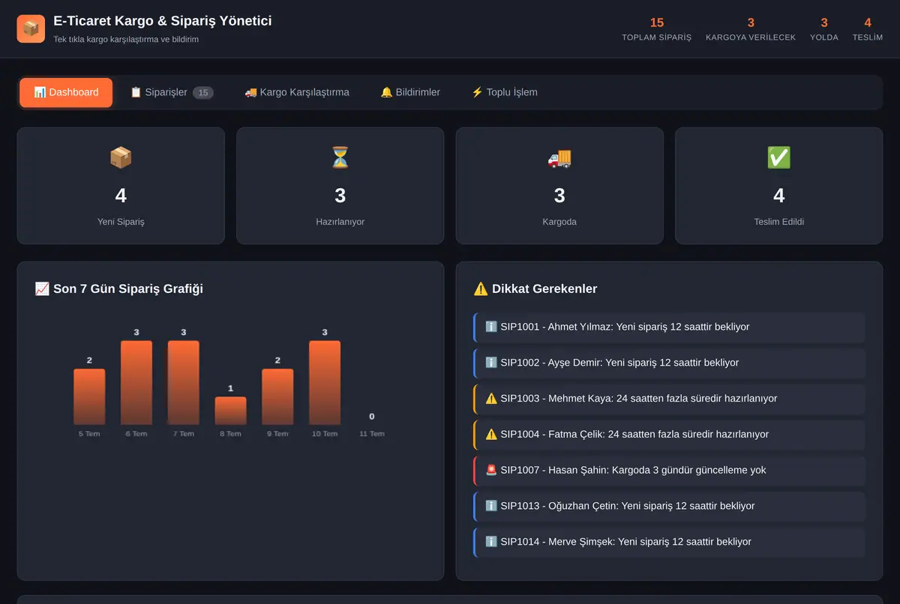
Task: Open the Bildirimler tab
Action: click(x=410, y=93)
